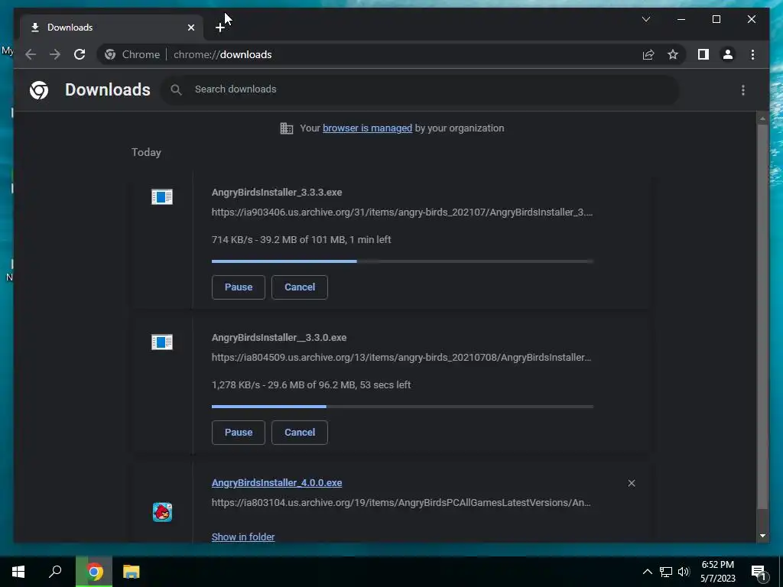Screen dimensions: 783x587
Task: Open the network status tray icon
Action: click(x=666, y=572)
